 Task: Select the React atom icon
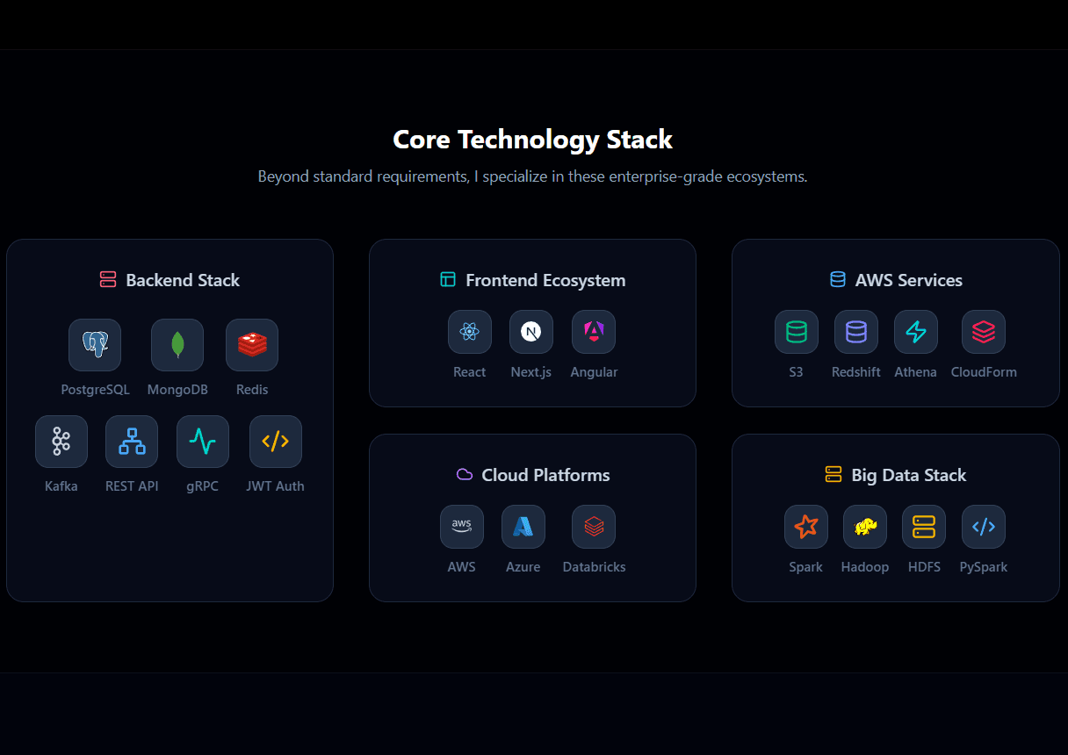tap(470, 332)
